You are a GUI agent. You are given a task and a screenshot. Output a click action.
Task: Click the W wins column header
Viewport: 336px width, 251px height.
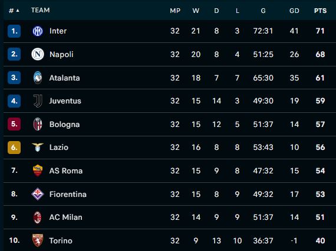(x=196, y=11)
